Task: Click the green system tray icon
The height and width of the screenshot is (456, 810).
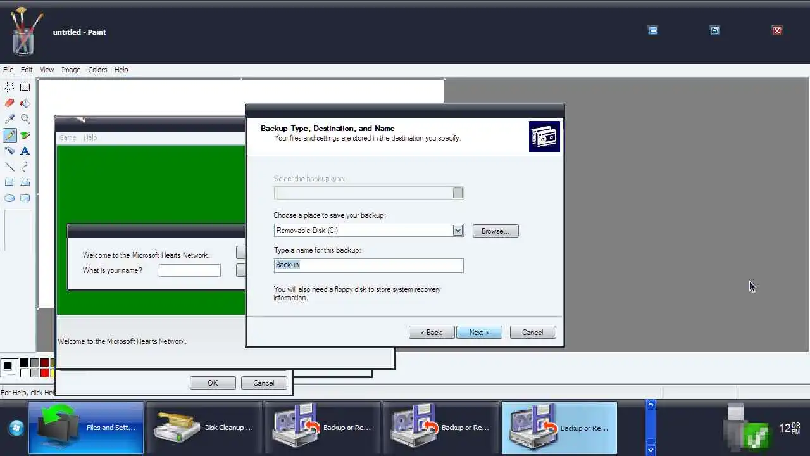Action: tap(757, 435)
